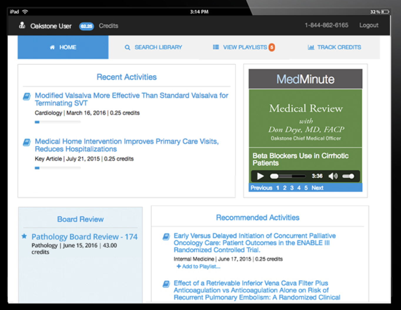Click the home icon in HOME tab
The image size is (401, 310).
point(52,47)
